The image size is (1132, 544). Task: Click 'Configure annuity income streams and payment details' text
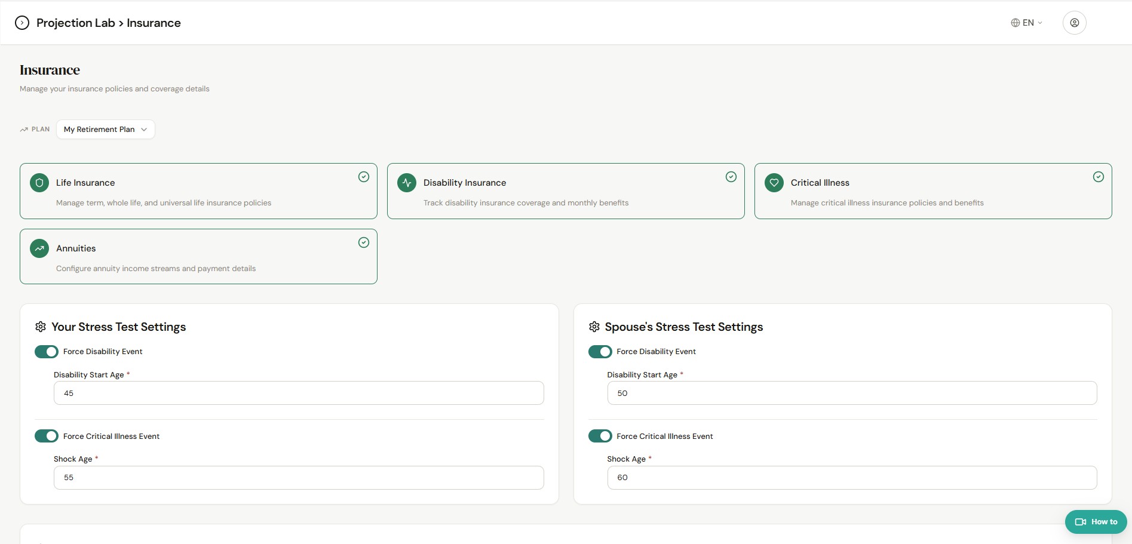[156, 269]
